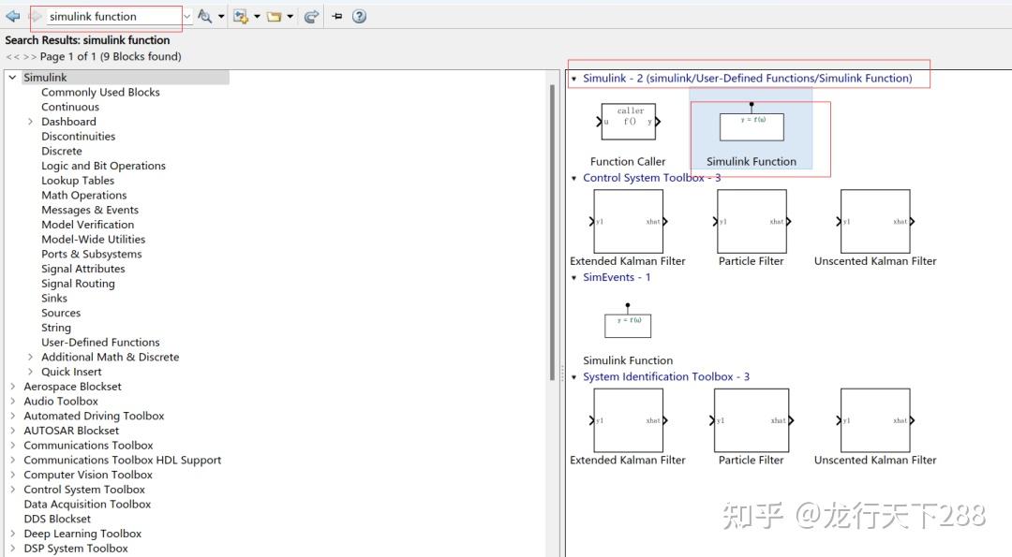Collapse Control System Toolbox - 3 section
1012x557 pixels.
click(x=573, y=178)
